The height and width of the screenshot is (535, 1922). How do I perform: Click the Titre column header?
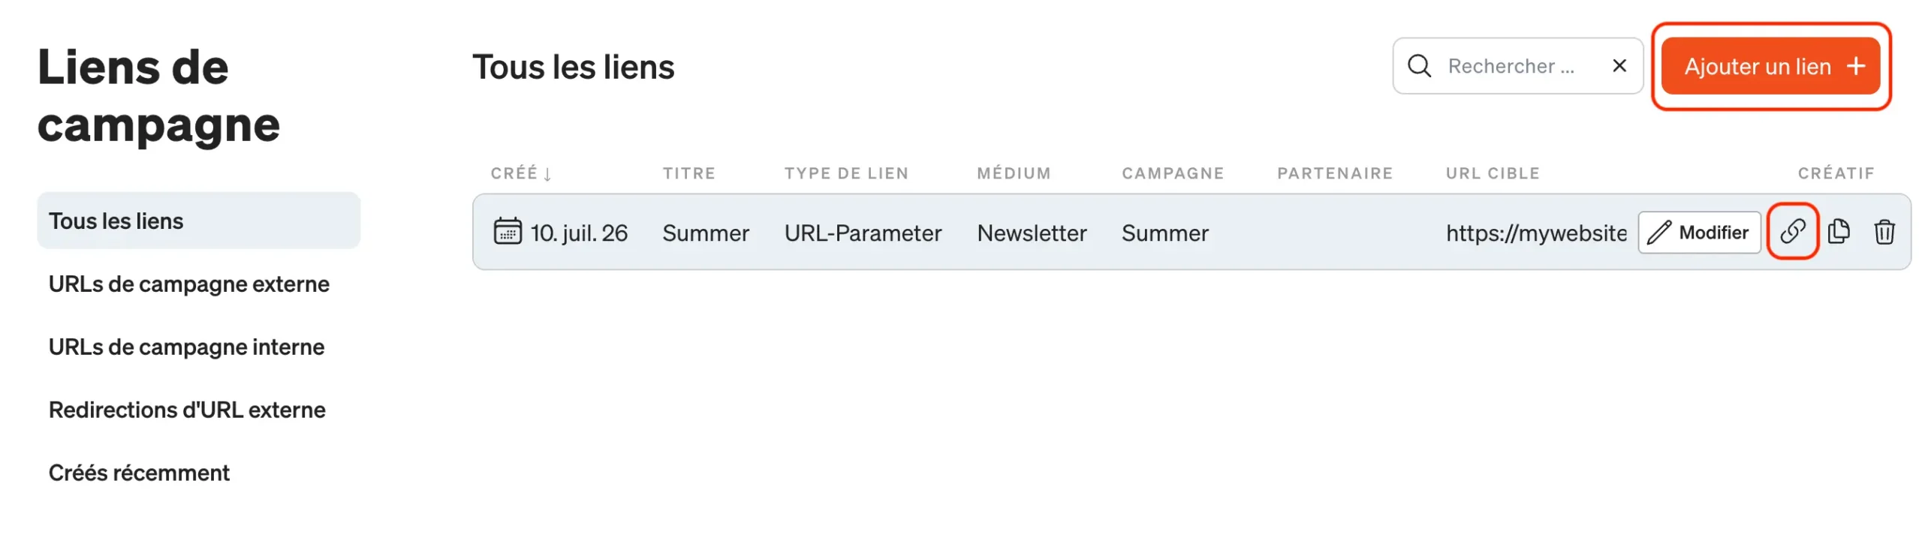click(x=688, y=173)
